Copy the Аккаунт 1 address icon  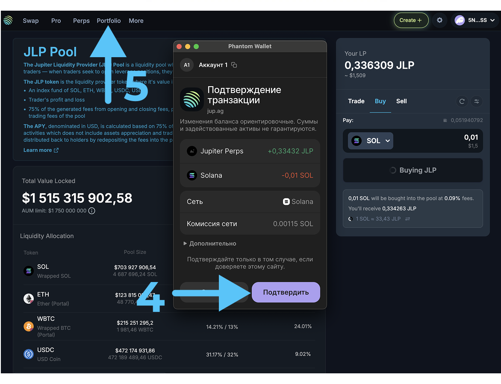pyautogui.click(x=234, y=65)
